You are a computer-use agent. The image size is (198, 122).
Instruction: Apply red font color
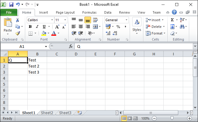pyautogui.click(x=54, y=33)
